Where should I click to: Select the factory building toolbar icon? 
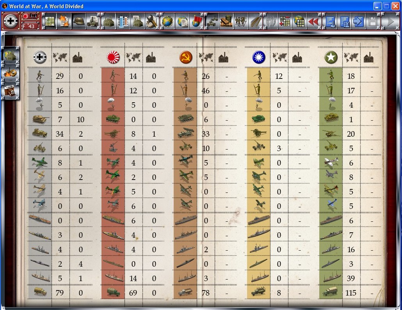[x=108, y=21]
